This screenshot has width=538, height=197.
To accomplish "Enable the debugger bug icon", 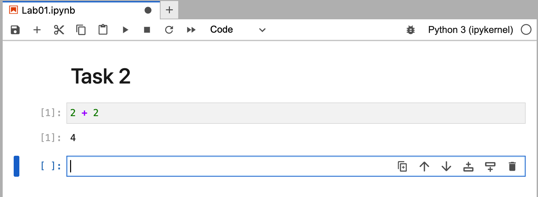I will (411, 30).
